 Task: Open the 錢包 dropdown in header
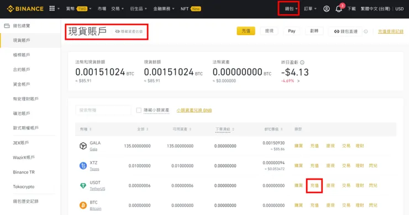point(291,9)
